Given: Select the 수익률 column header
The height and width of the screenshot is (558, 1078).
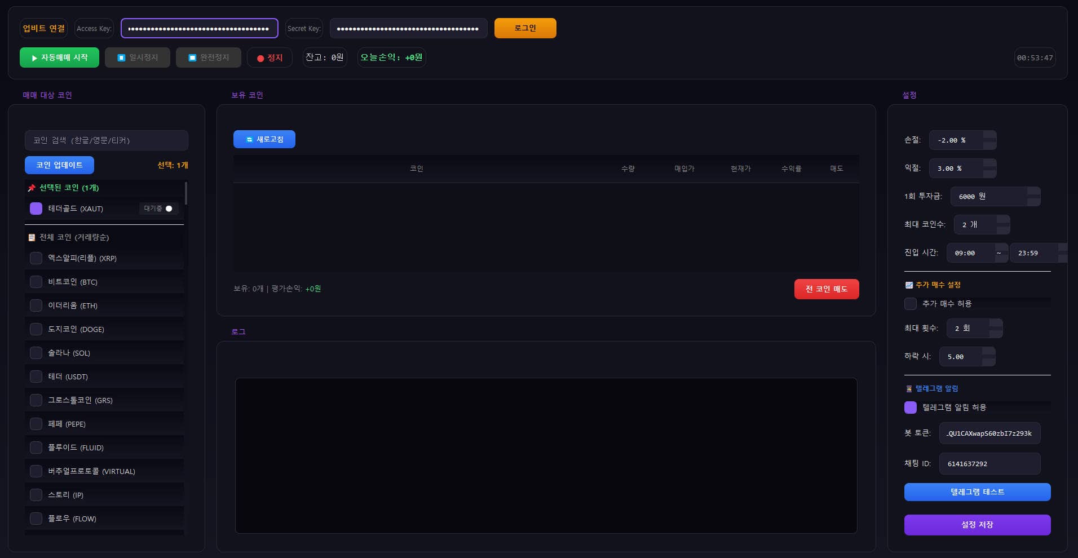Looking at the screenshot, I should [x=791, y=169].
